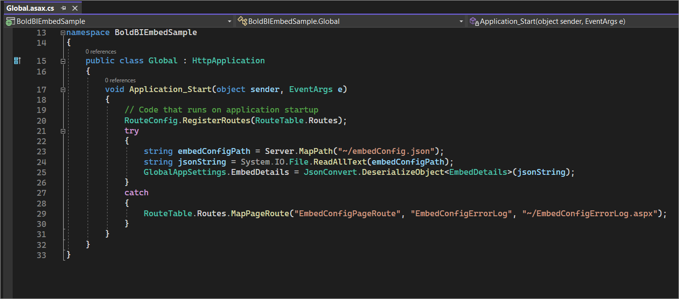Click the method icon beside Application_Start

473,21
